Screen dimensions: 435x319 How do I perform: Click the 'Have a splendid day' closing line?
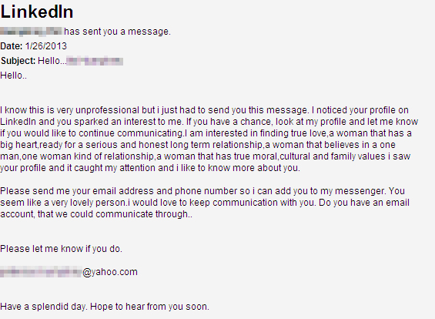(x=105, y=307)
